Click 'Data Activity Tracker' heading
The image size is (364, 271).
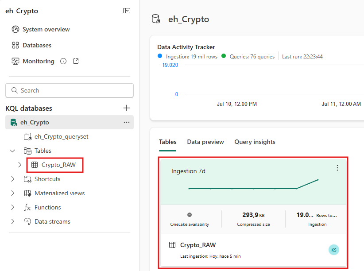(x=186, y=47)
